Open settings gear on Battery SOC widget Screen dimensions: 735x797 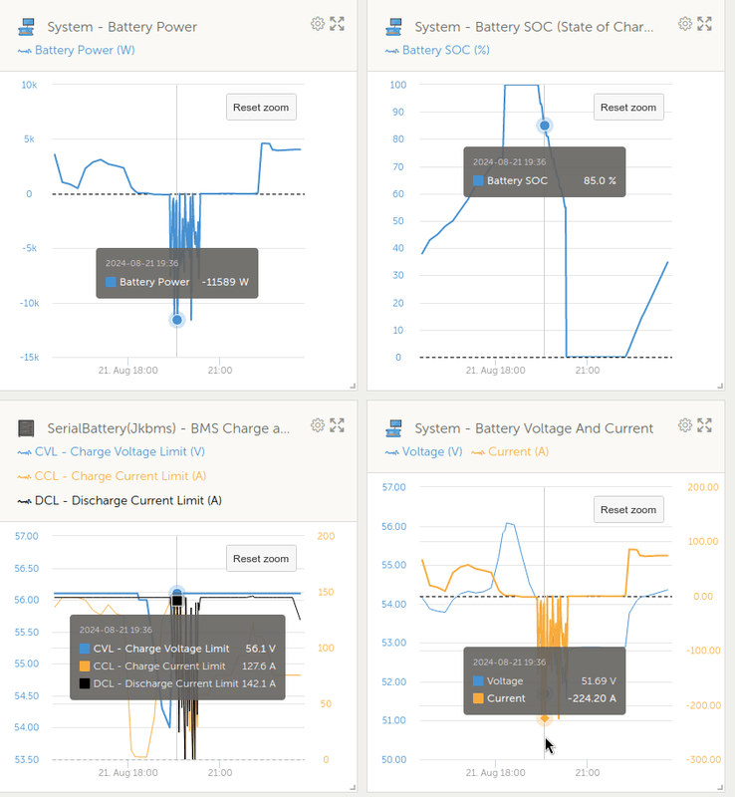(685, 23)
